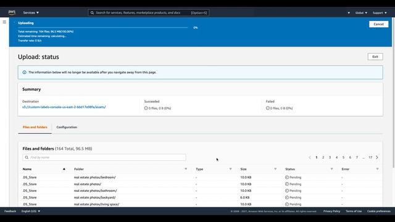
Task: Go to page 4 of file list
Action: point(336,157)
